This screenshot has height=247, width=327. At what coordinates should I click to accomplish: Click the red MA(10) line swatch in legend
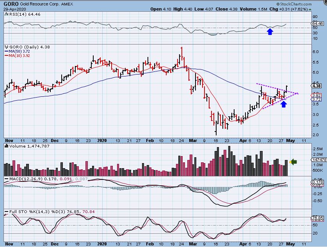pos(7,56)
